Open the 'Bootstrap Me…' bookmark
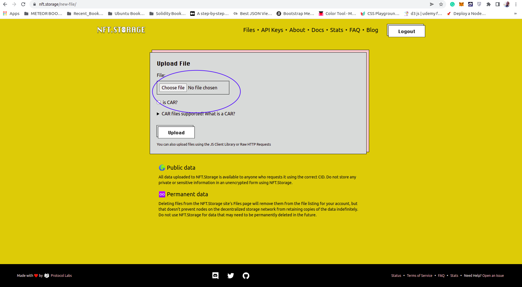Viewport: 522px width, 287px height. click(x=295, y=14)
